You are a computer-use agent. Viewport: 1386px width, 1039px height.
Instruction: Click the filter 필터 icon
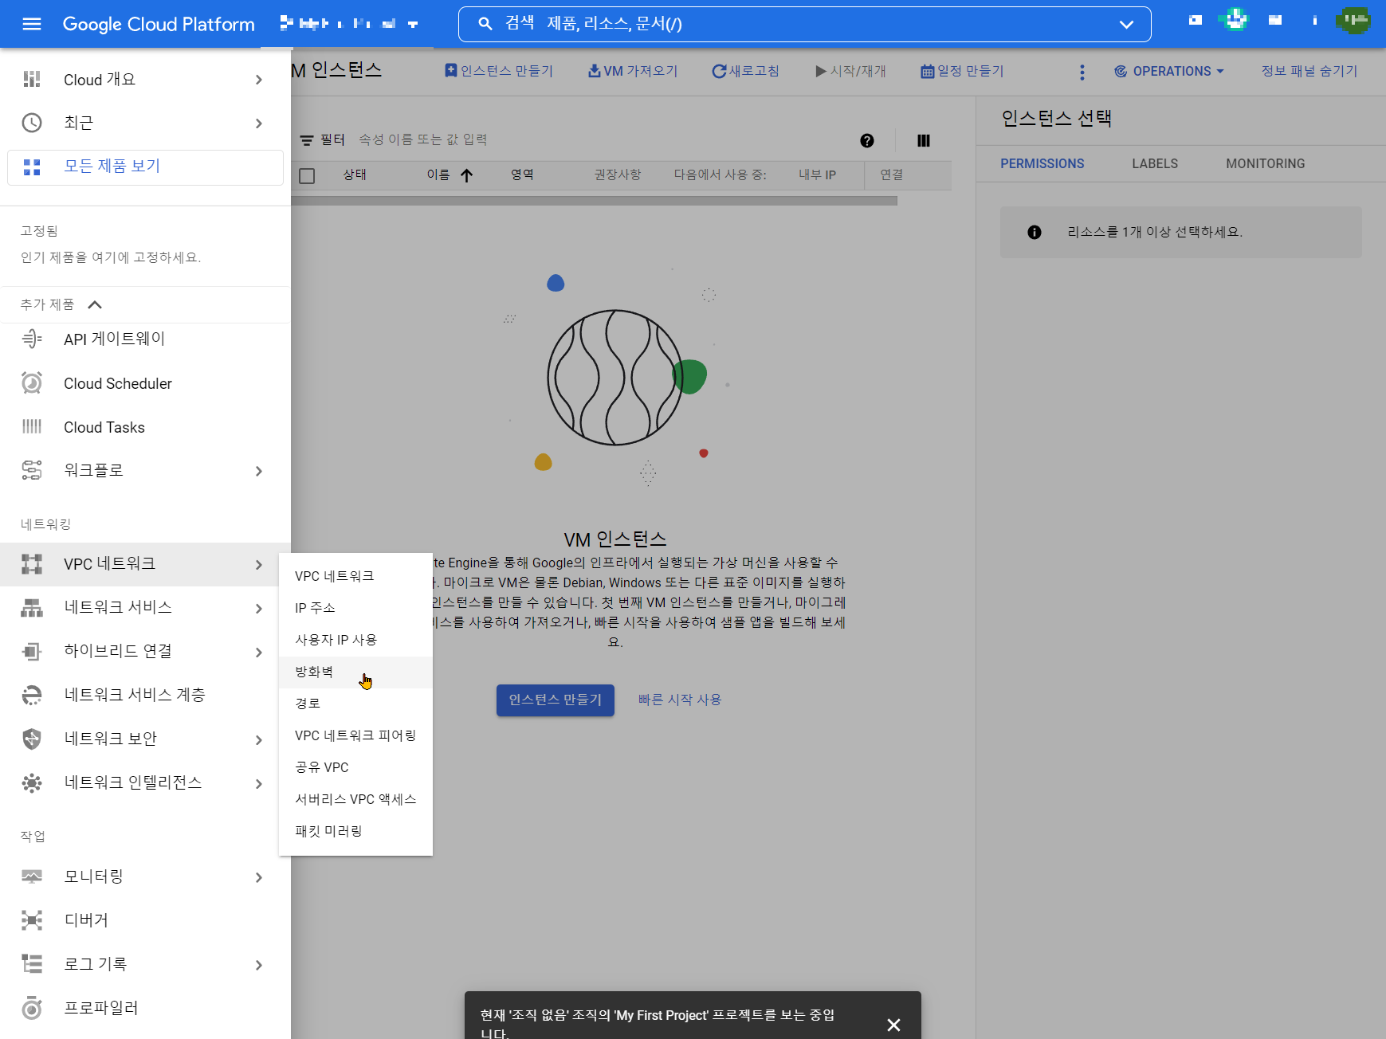click(307, 140)
